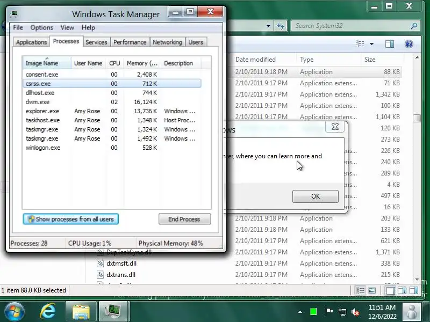Select taskhost.exe process row
430x322 pixels.
112,120
